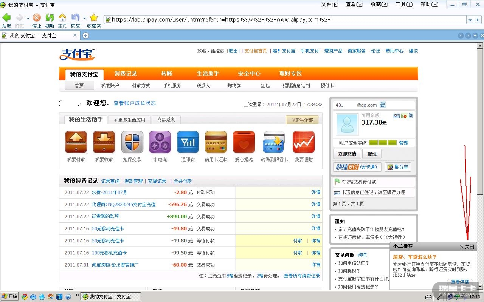This screenshot has height=302, width=484.
Task: Open 通讯费 signal-bars icon
Action: 188,142
